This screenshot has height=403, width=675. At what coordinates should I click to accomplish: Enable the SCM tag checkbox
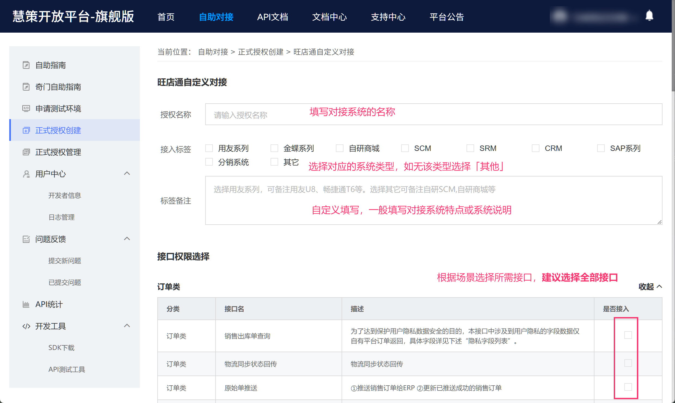point(405,148)
